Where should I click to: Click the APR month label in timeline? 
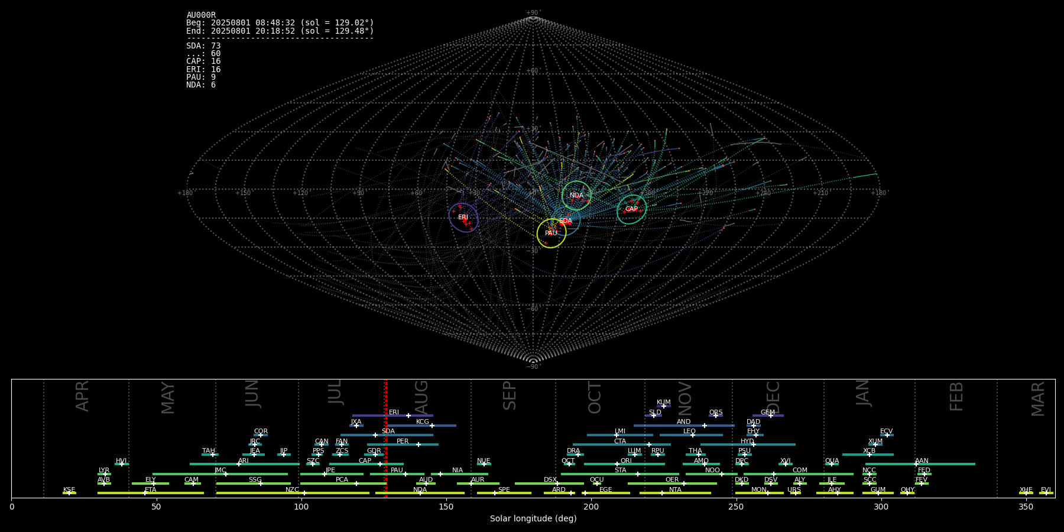(x=82, y=395)
